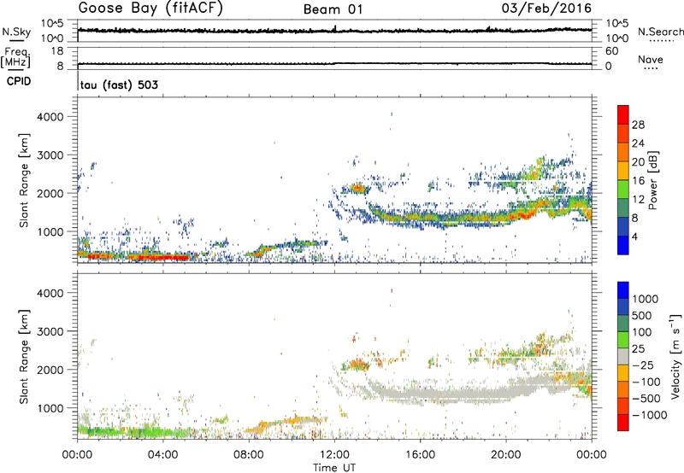This screenshot has width=684, height=473.
Task: Click the date '03/Feb/2016'
Action: coord(546,9)
